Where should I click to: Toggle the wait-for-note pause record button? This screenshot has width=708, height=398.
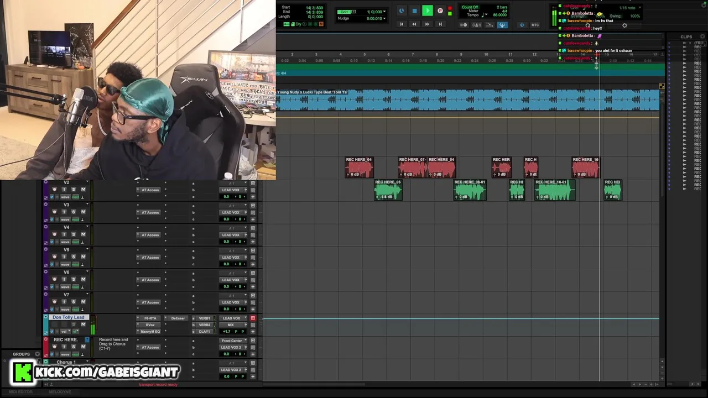pos(464,25)
